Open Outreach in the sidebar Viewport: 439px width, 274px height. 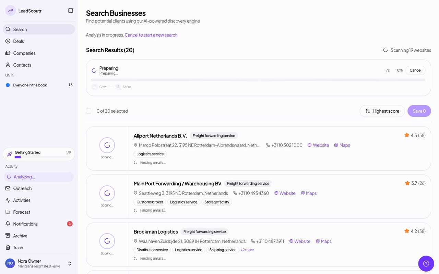click(39, 188)
